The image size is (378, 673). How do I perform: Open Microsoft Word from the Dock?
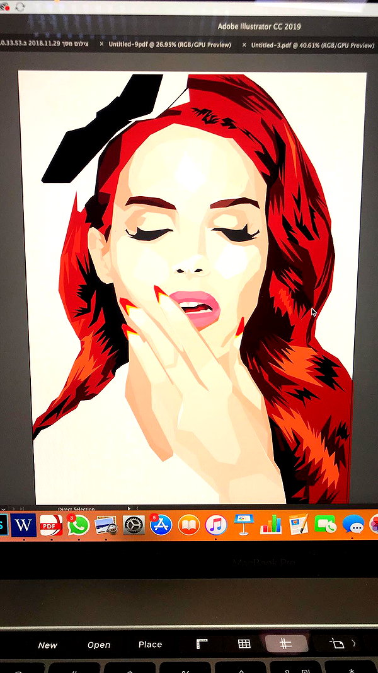(x=23, y=525)
